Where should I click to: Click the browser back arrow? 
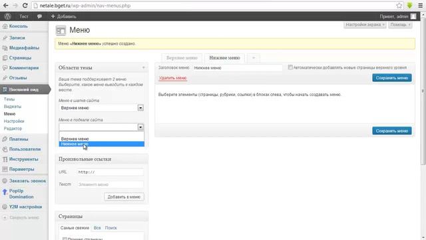(x=5, y=5)
